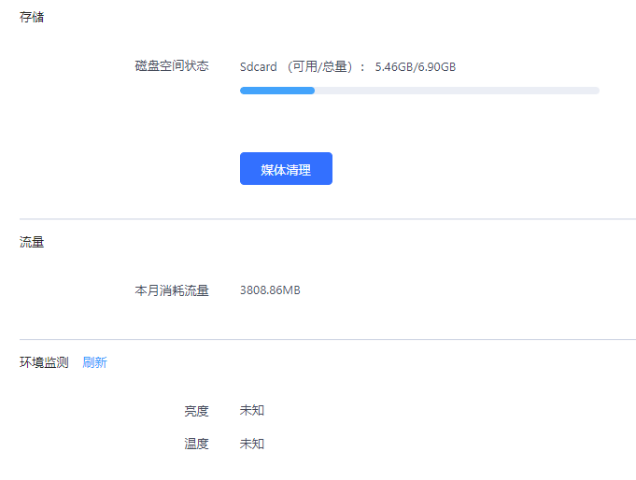Select the 未知 value beside 温度
The height and width of the screenshot is (480, 636).
[x=252, y=444]
